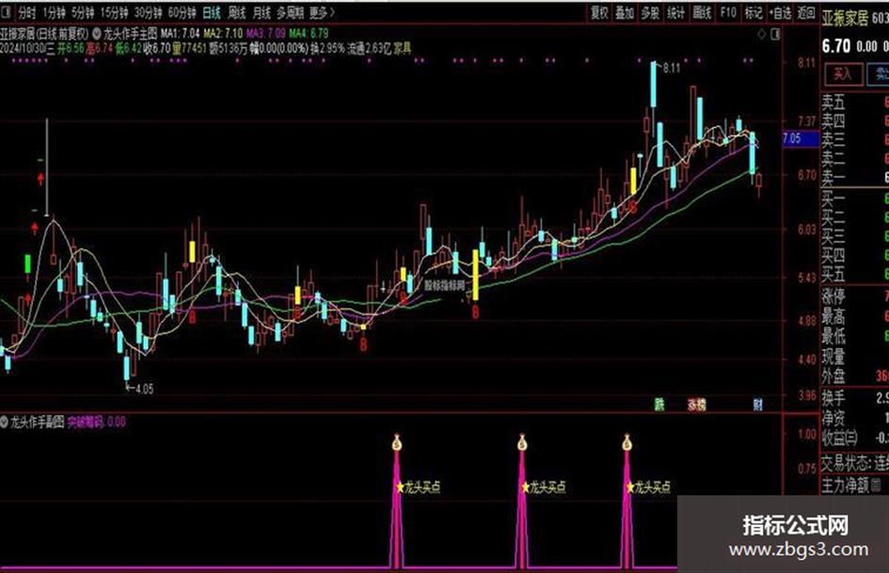
Task: Click the top red up-arrow signal on chart
Action: (40, 180)
